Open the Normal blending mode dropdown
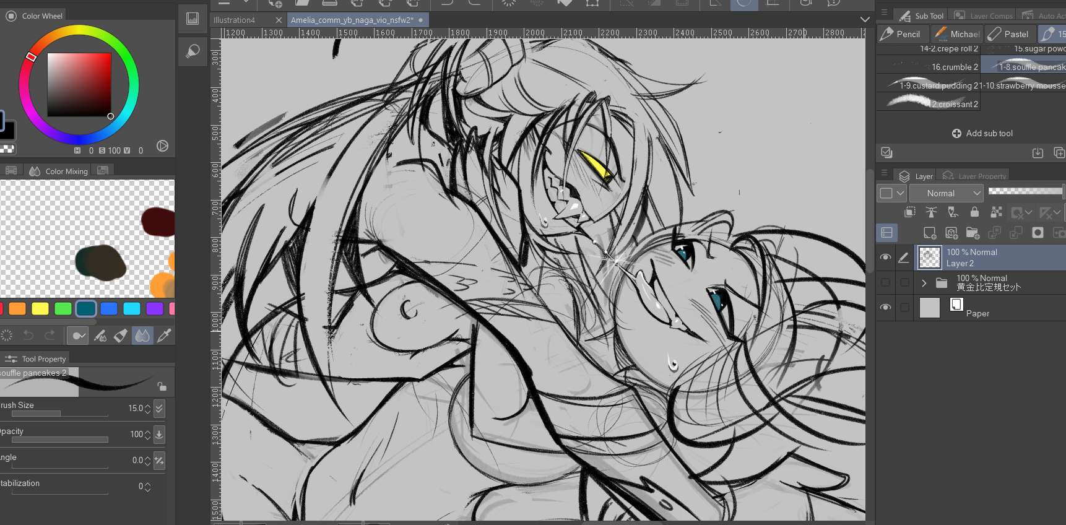 [946, 193]
